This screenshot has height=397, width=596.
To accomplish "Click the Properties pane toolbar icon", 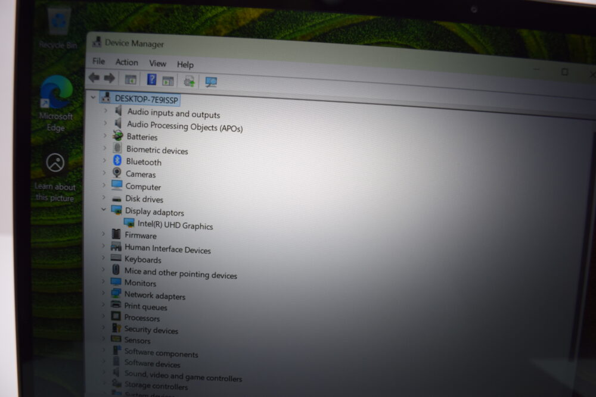I will pos(167,81).
